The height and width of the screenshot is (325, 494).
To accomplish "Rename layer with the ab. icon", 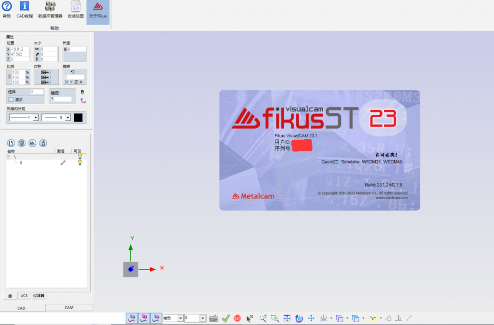I will click(x=32, y=143).
